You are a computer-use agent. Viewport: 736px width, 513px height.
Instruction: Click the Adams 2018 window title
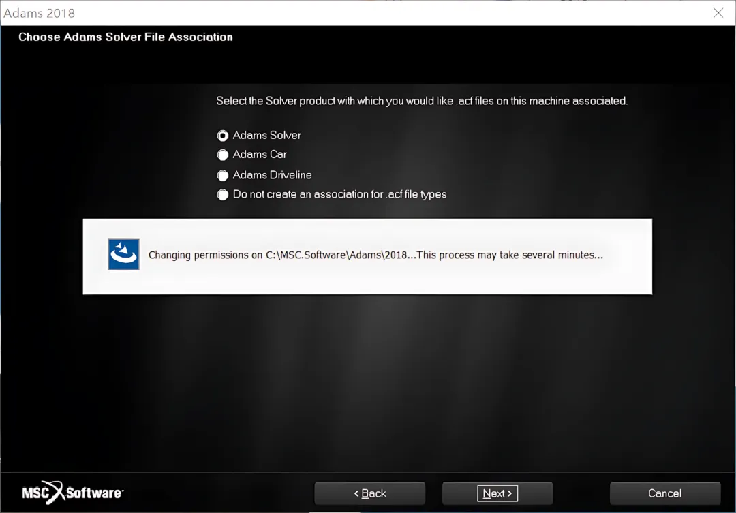(x=39, y=13)
